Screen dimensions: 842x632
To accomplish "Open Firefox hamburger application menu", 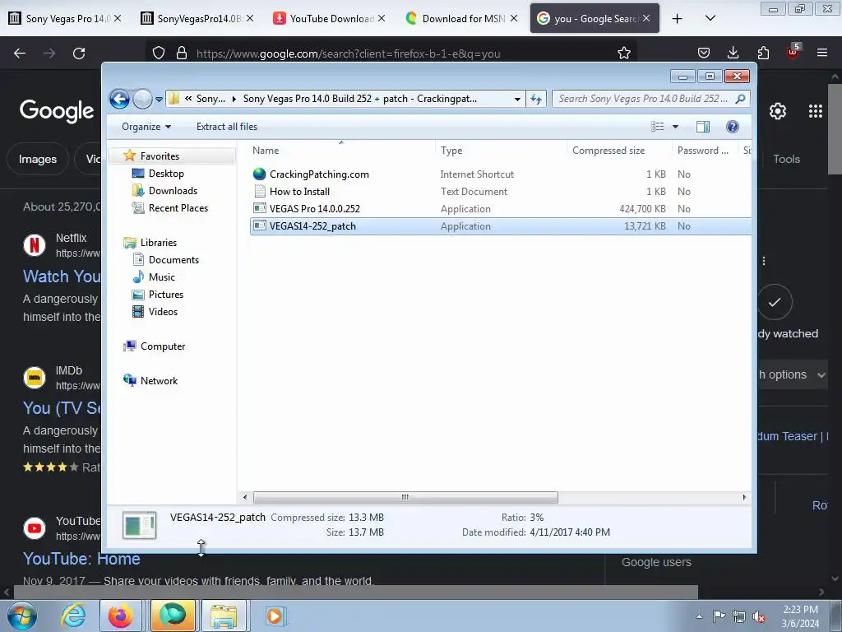I will point(821,53).
